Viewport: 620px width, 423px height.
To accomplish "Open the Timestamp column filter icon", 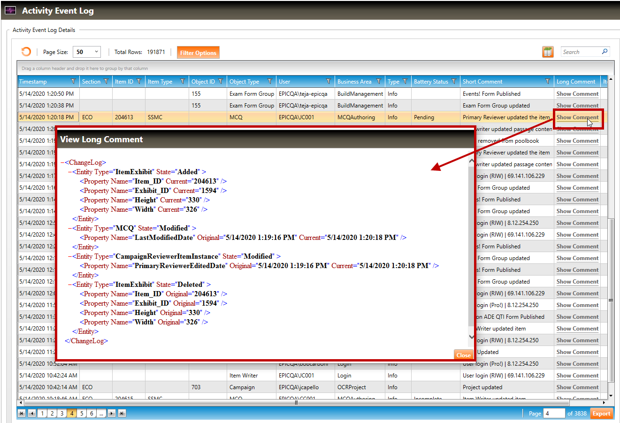I will pyautogui.click(x=73, y=82).
